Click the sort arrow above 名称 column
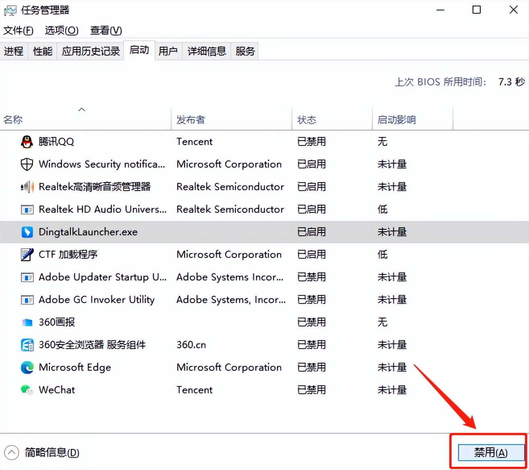 [x=82, y=109]
